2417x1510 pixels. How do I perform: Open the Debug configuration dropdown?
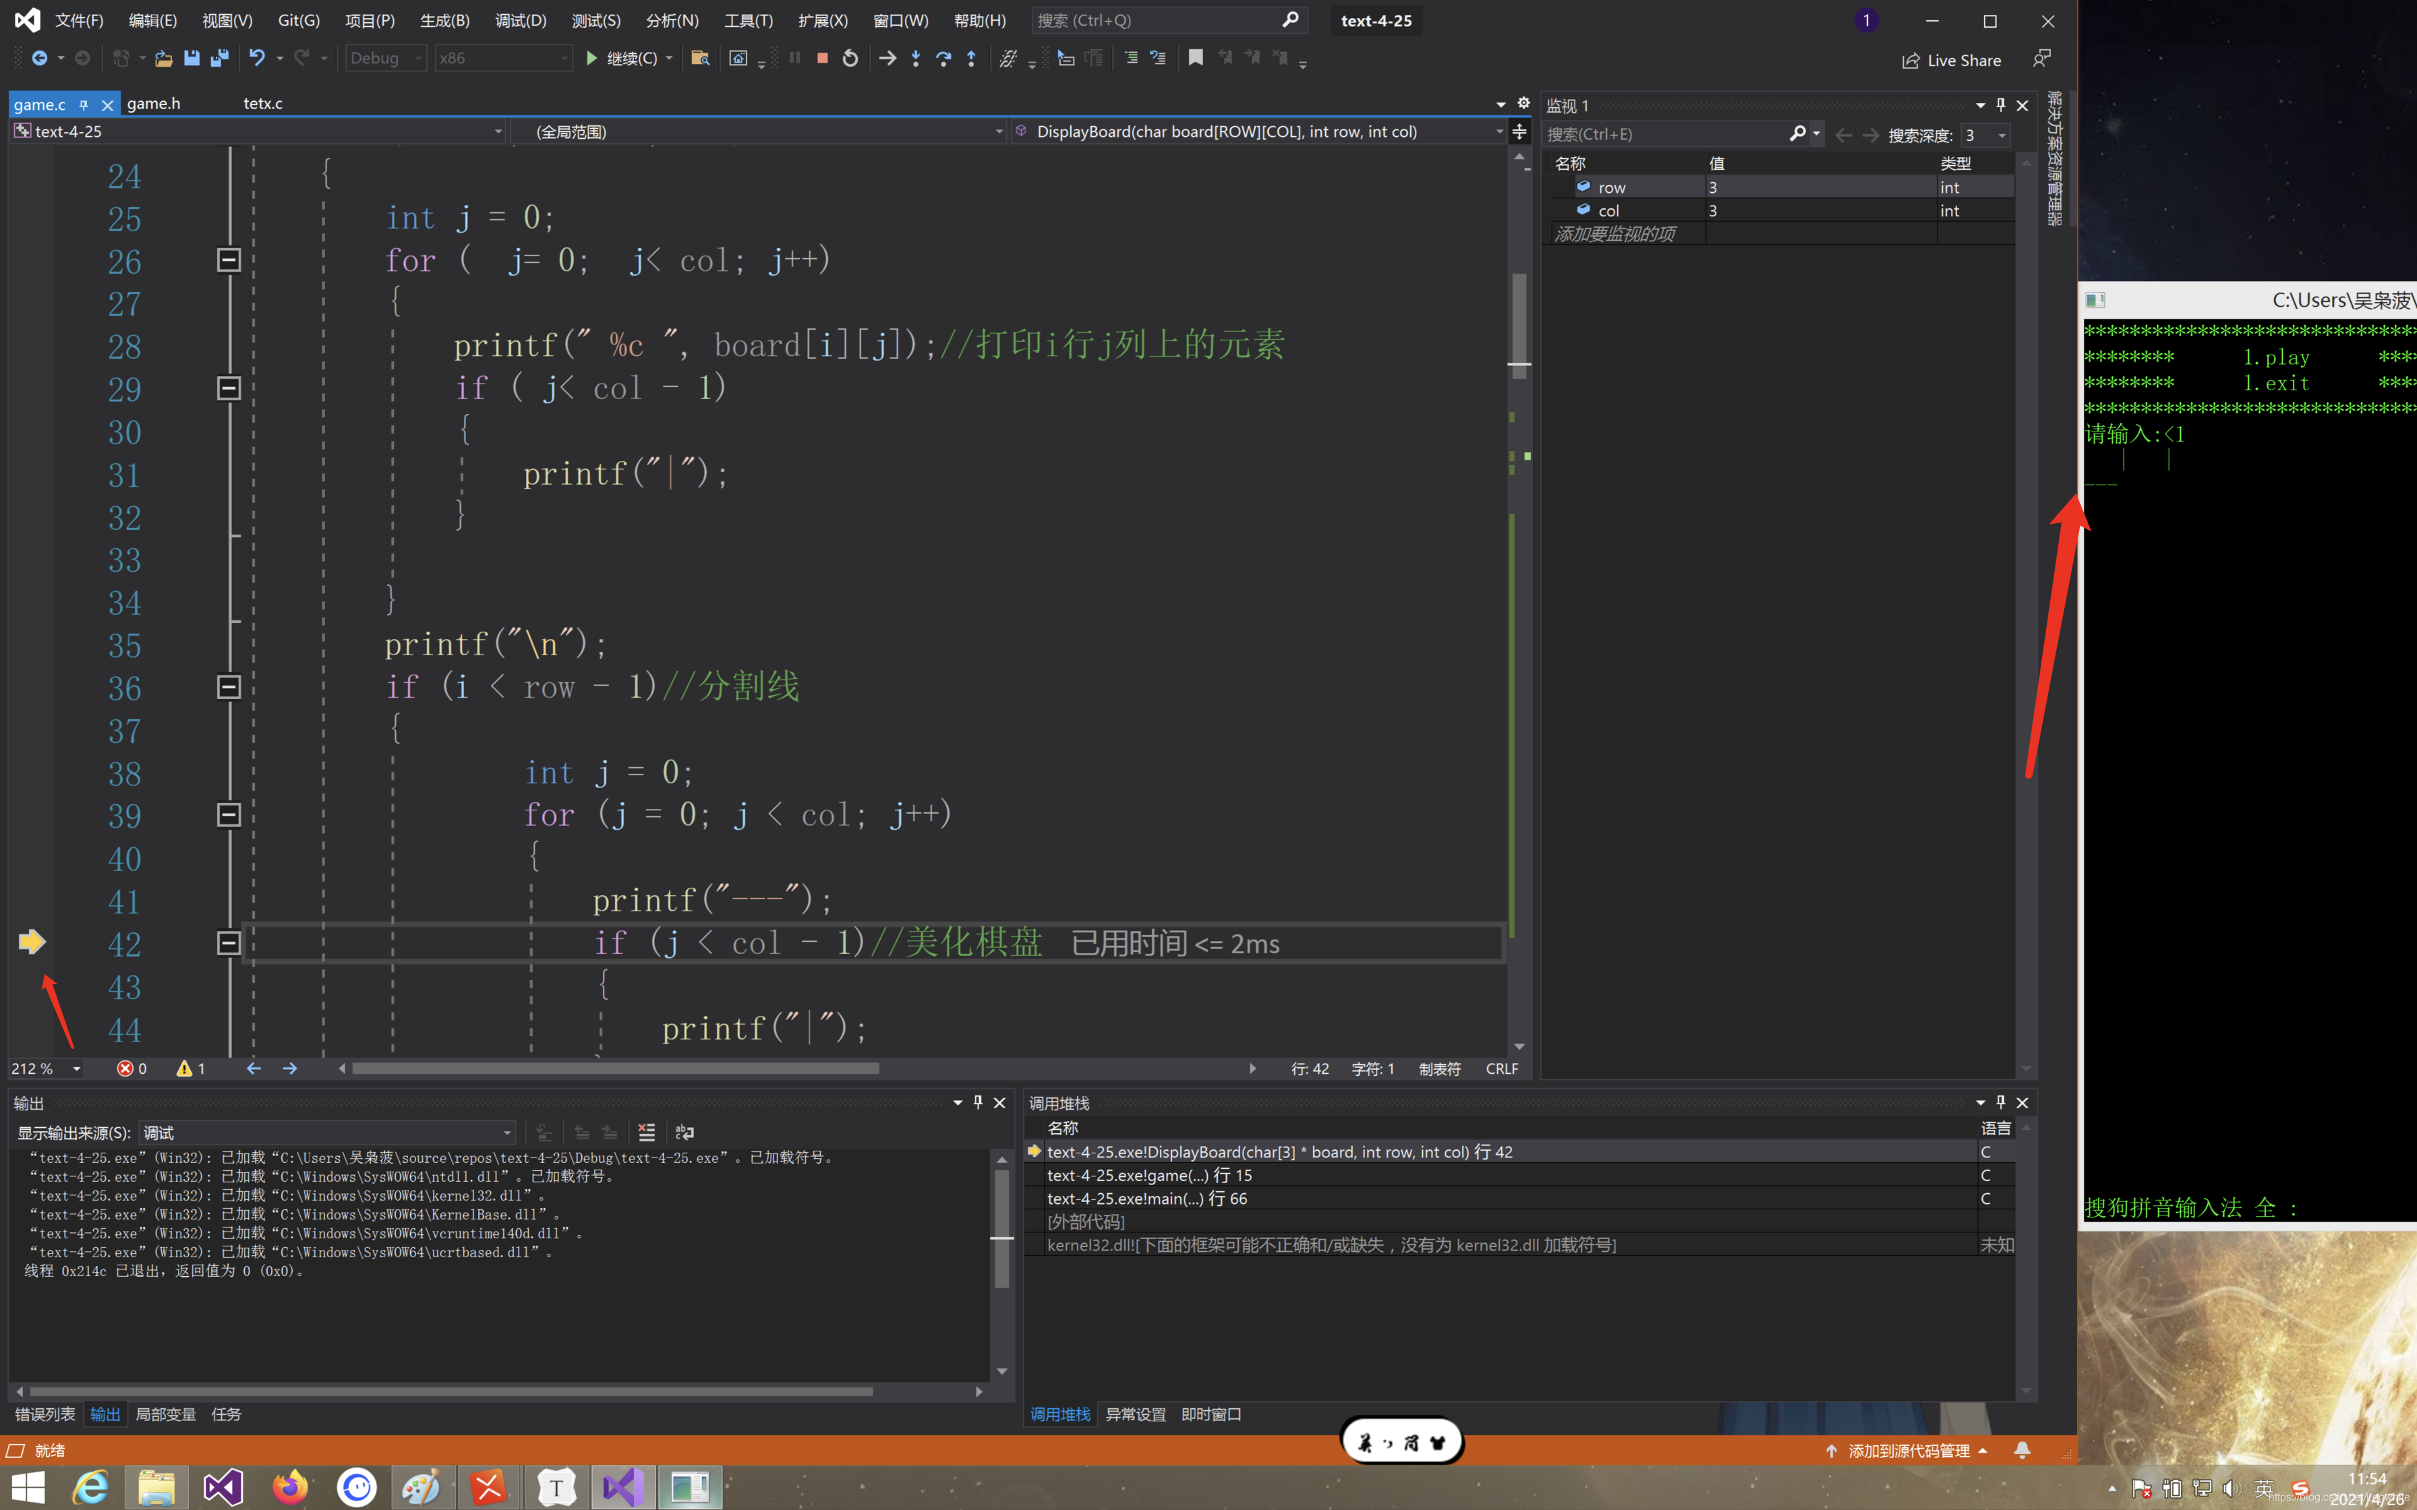tap(386, 58)
